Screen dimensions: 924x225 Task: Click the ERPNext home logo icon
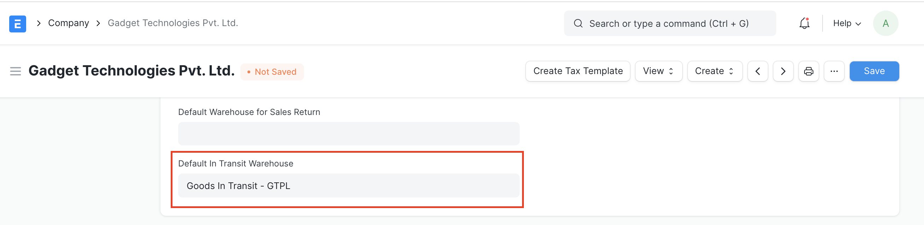(18, 24)
